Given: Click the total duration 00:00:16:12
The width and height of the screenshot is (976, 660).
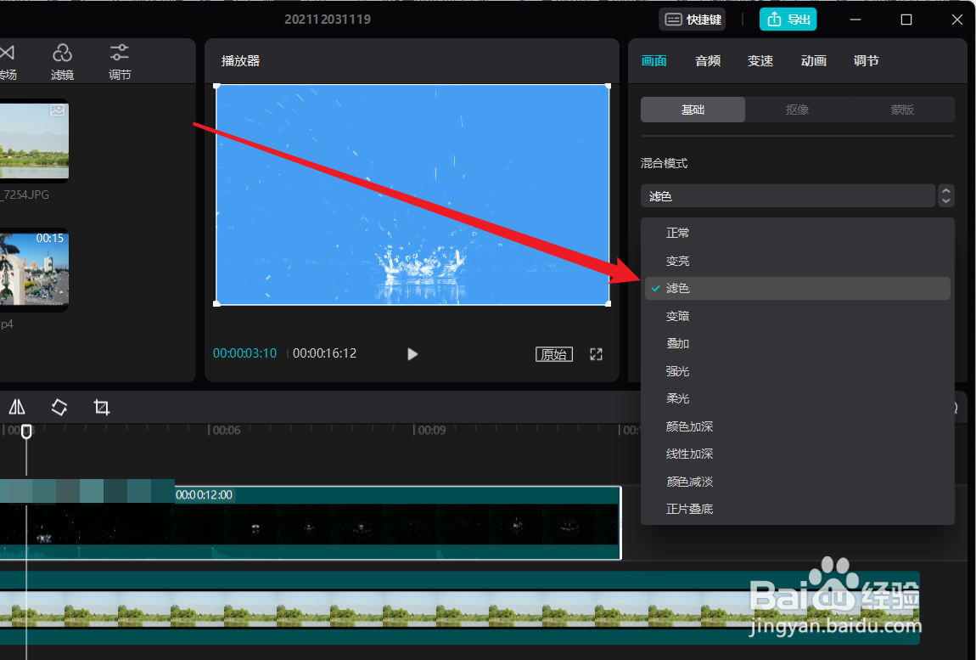Looking at the screenshot, I should click(x=324, y=353).
